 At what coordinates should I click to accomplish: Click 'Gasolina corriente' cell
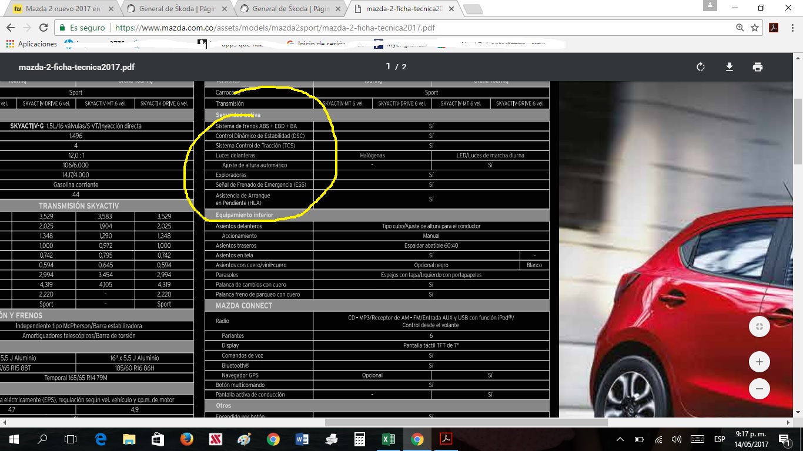pyautogui.click(x=76, y=184)
